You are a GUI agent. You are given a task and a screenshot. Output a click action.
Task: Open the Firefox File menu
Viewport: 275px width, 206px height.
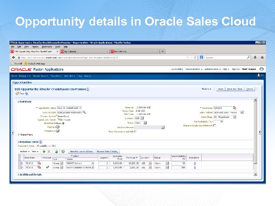click(x=13, y=47)
